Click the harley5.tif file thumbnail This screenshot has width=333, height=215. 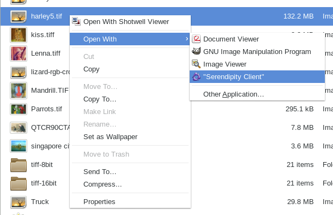click(19, 16)
